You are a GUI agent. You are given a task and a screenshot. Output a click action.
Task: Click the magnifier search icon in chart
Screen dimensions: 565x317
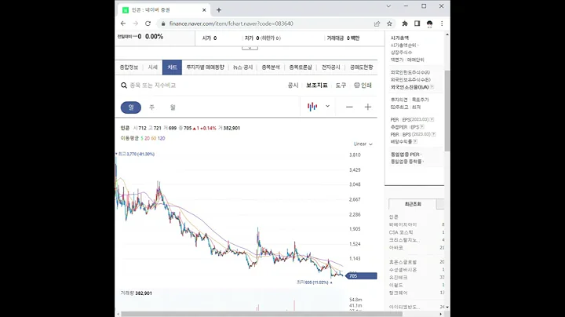(124, 86)
